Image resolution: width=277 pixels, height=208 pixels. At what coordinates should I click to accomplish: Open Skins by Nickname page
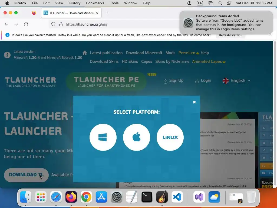click(x=172, y=61)
